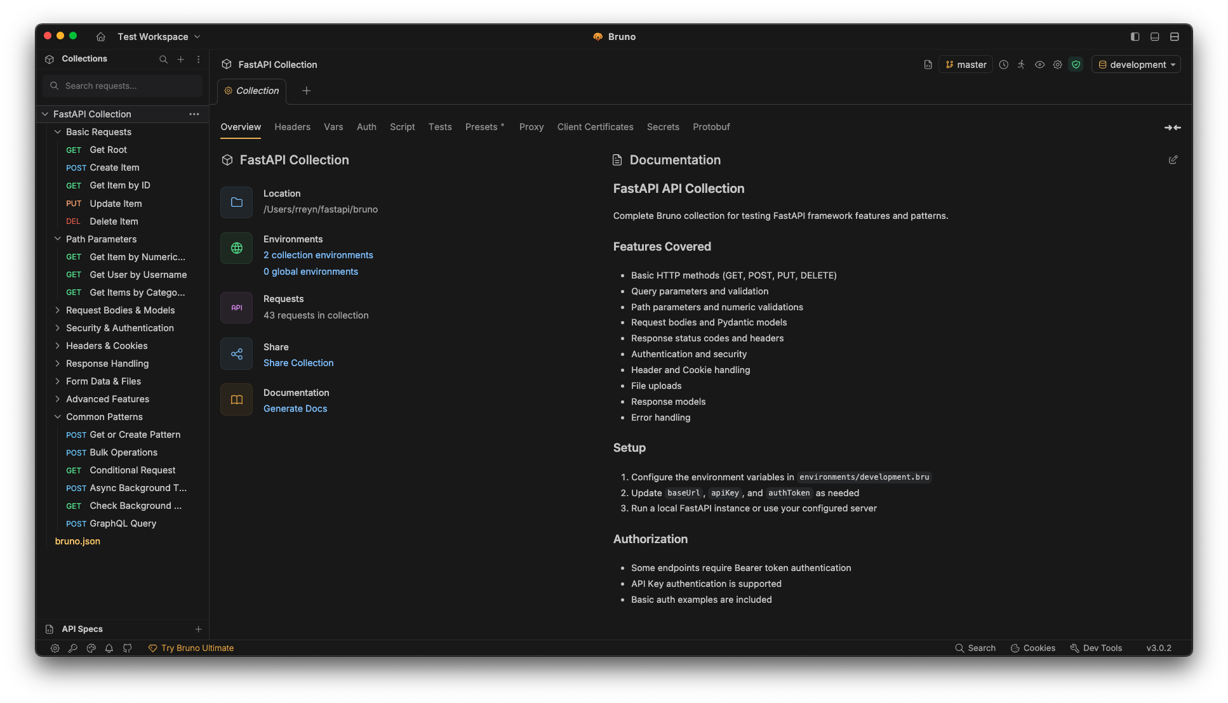Expand the Security & Authentication folder
1228x703 pixels.
tap(119, 328)
